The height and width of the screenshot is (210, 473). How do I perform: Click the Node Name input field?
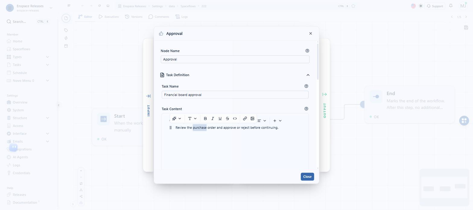coord(235,59)
